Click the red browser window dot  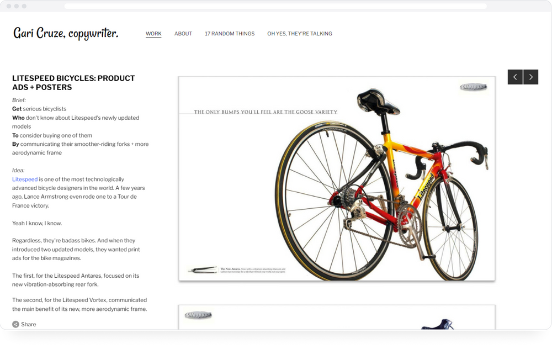[9, 6]
